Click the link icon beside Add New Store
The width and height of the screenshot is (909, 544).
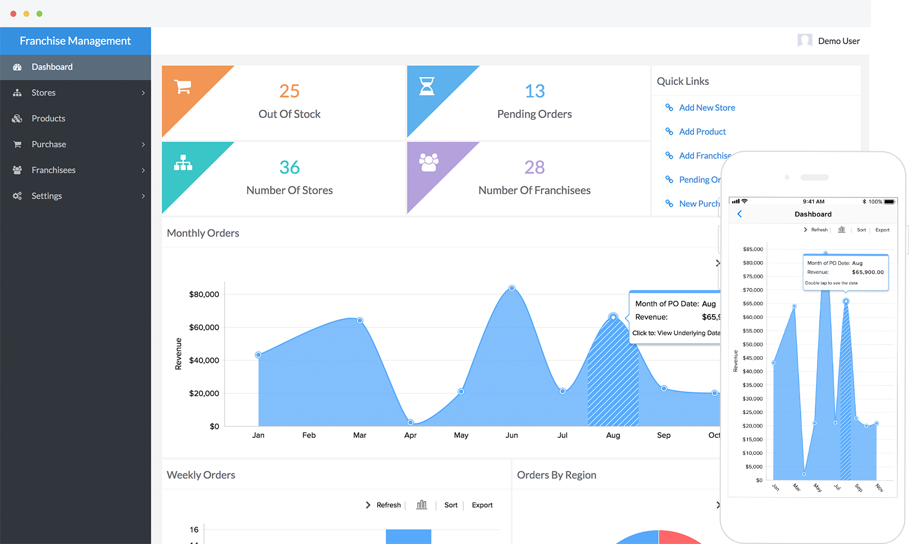(670, 108)
